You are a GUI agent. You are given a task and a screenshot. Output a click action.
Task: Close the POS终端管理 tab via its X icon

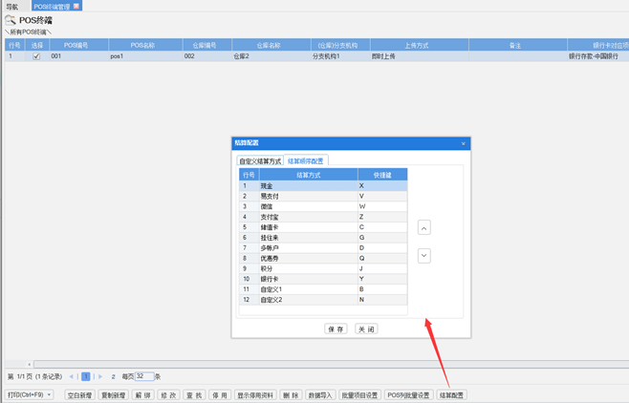pos(77,6)
